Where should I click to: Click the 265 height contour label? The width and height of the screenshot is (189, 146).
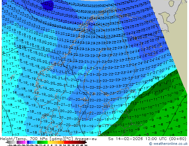pos(156,77)
